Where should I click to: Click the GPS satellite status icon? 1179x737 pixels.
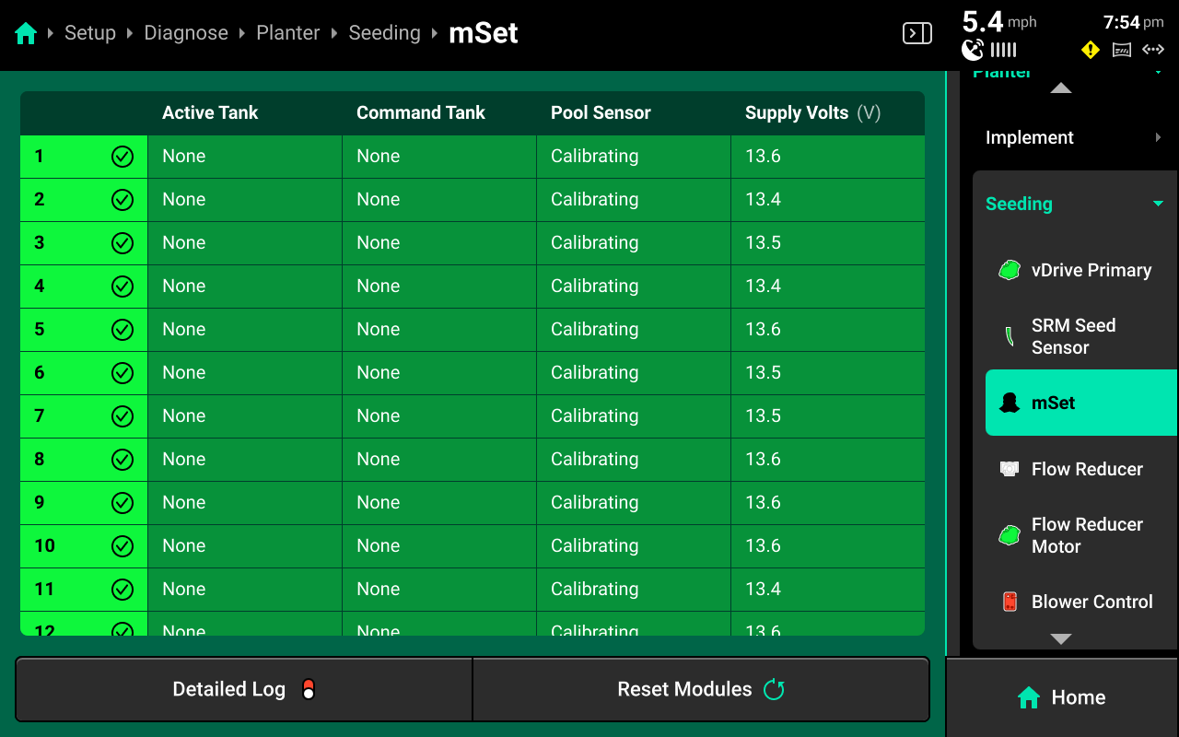(973, 50)
